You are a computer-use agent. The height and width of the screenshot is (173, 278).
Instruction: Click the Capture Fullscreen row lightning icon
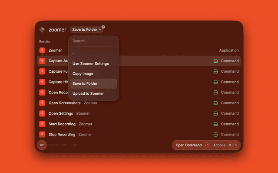pyautogui.click(x=42, y=71)
